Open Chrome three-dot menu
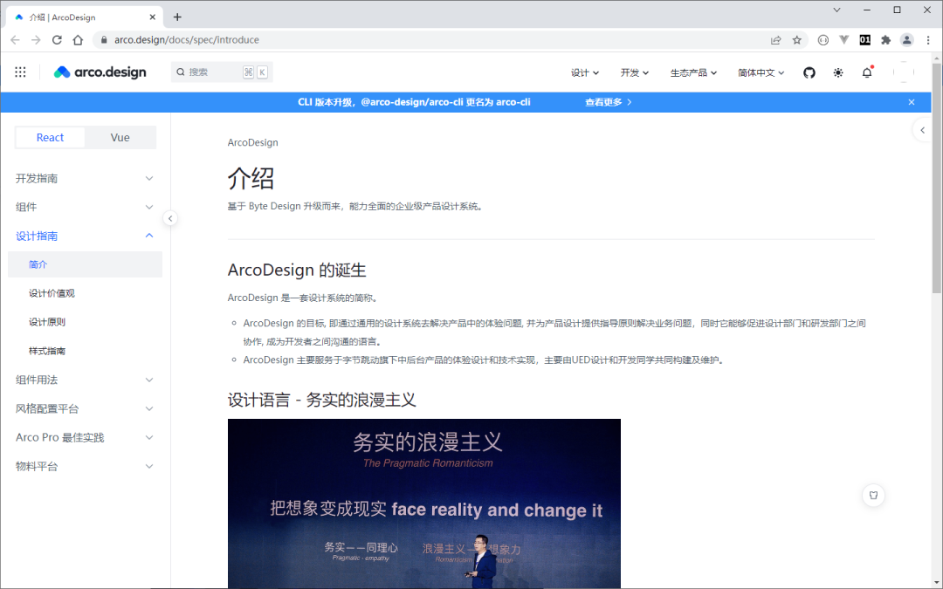Viewport: 943px width, 589px height. [x=928, y=39]
